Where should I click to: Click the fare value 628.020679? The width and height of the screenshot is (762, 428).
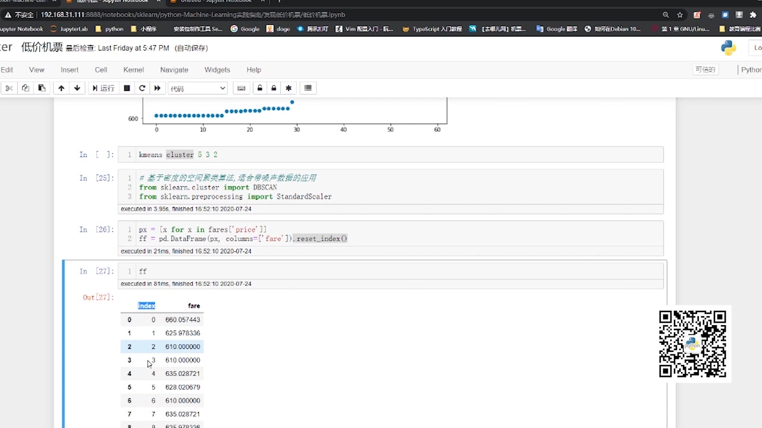[x=183, y=388]
